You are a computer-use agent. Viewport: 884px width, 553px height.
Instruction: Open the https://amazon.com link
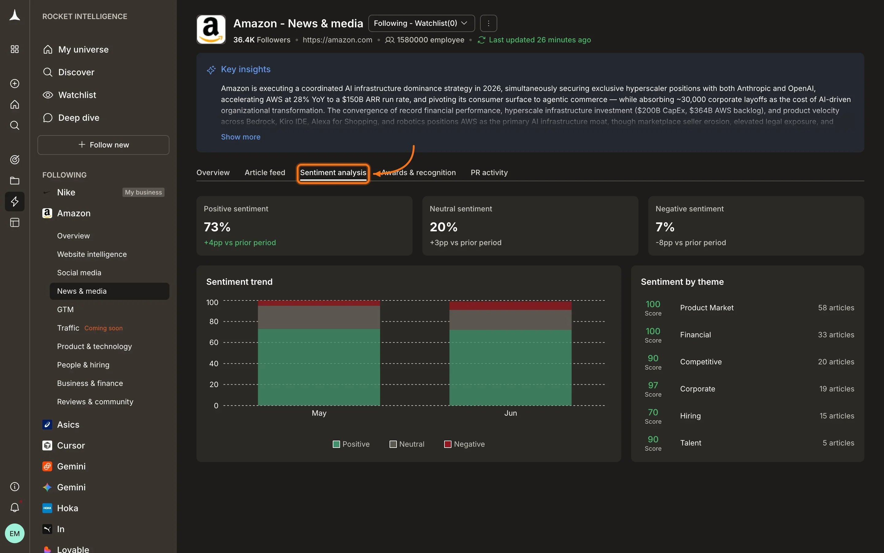coord(337,40)
